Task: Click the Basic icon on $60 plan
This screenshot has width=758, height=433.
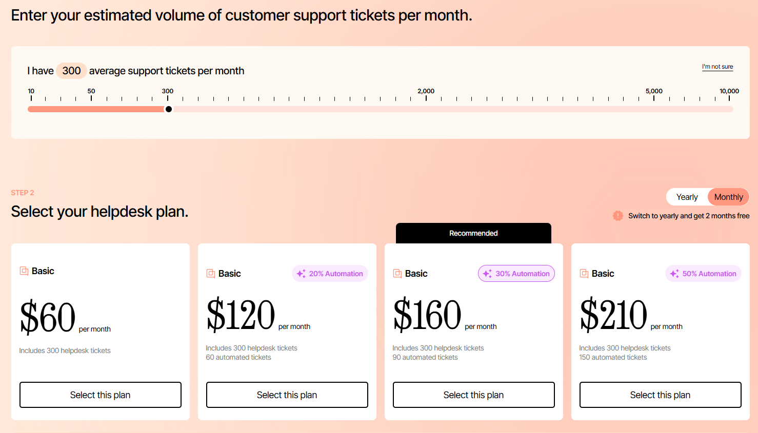Action: (x=24, y=271)
